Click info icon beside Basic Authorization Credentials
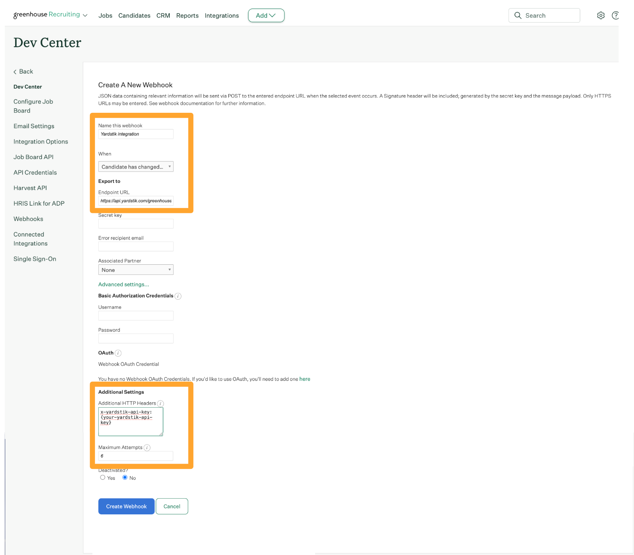This screenshot has height=555, width=634. [x=178, y=296]
